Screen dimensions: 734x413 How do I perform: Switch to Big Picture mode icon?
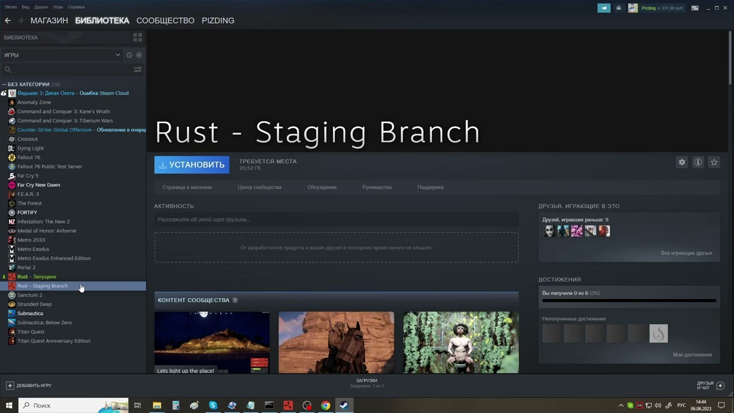(x=695, y=8)
